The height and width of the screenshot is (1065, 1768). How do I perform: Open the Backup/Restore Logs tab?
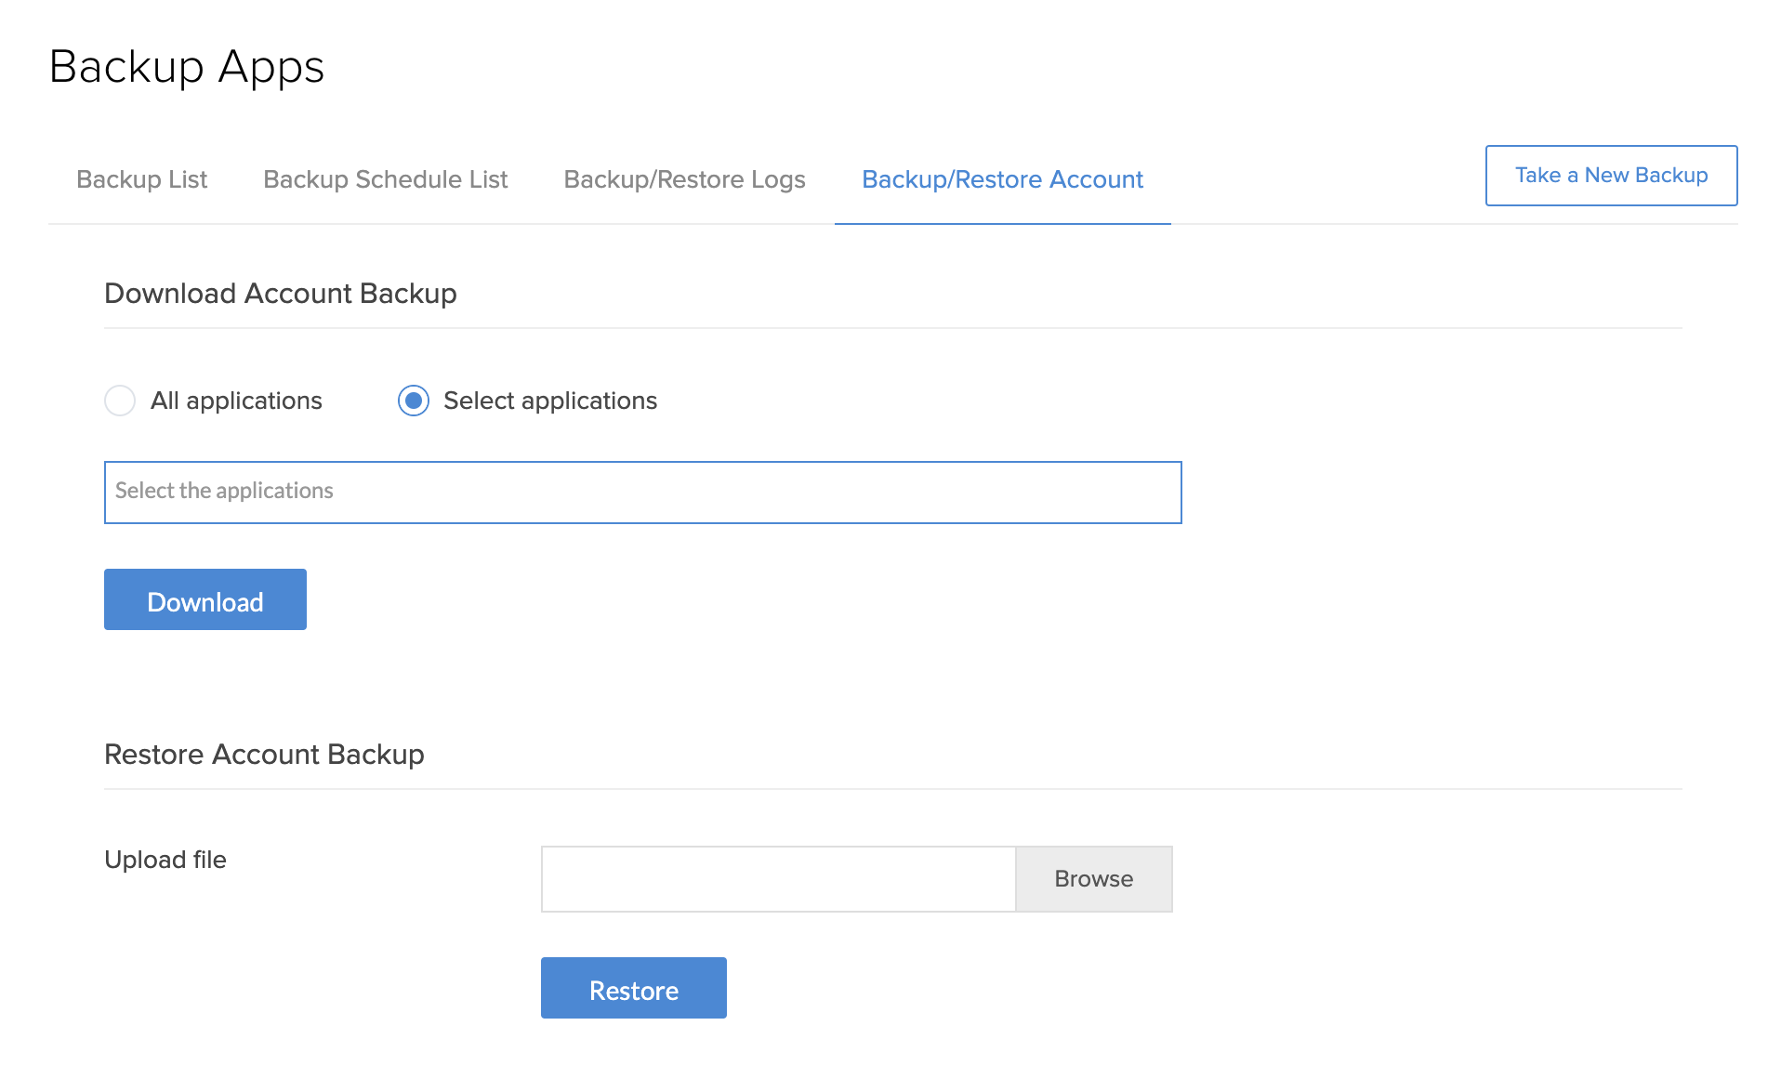(x=684, y=179)
